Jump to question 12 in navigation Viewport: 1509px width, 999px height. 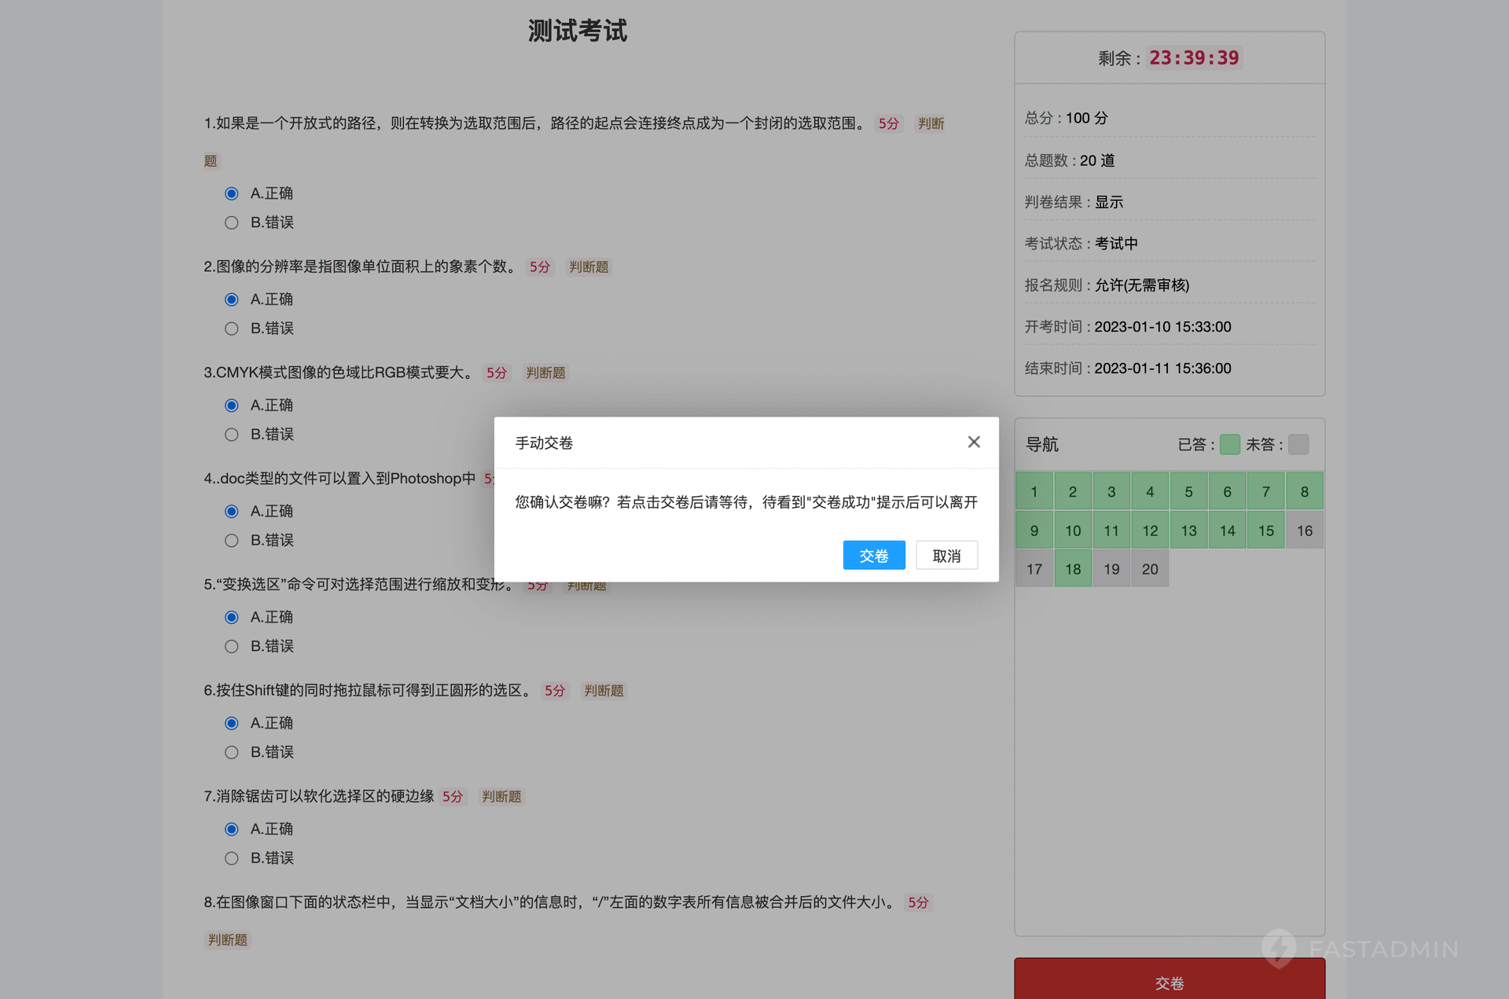tap(1149, 531)
